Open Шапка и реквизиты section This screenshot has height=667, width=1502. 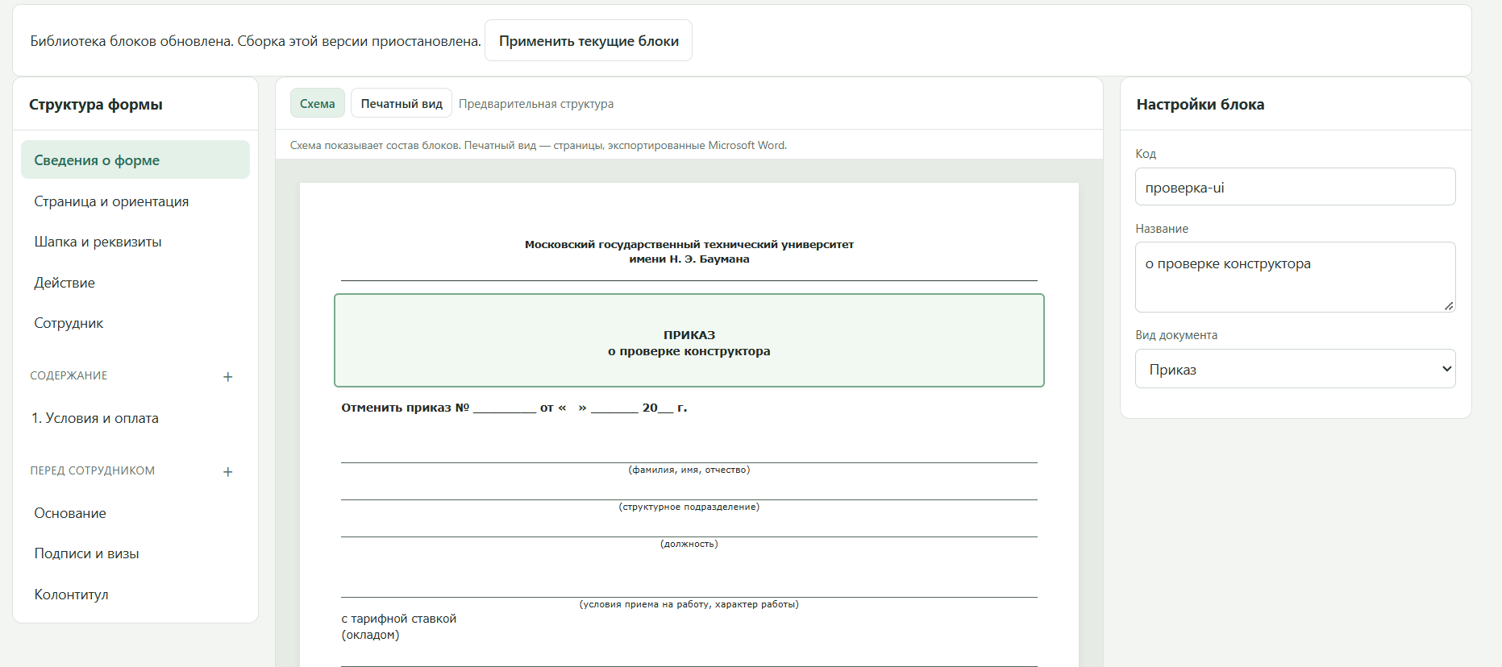pos(135,242)
